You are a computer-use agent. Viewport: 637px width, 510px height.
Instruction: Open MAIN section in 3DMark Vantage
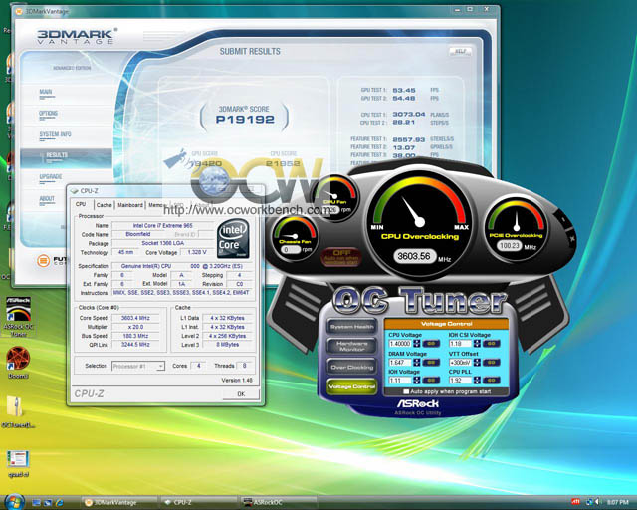coord(46,93)
